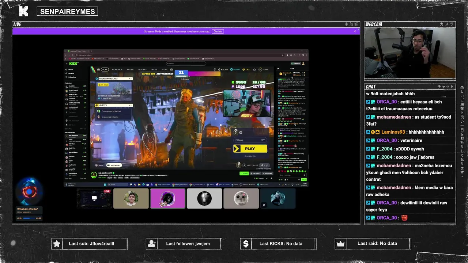Expand the Quests panel header
Screen dimensions: 468x263
114,105
